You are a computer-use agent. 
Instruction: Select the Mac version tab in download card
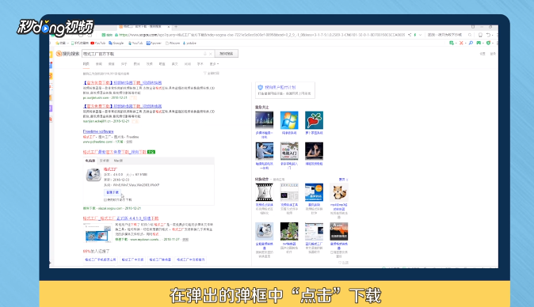pos(118,161)
